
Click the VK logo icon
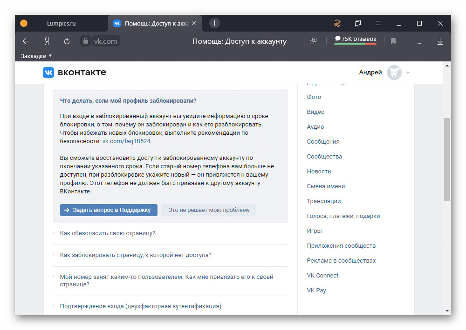click(48, 73)
